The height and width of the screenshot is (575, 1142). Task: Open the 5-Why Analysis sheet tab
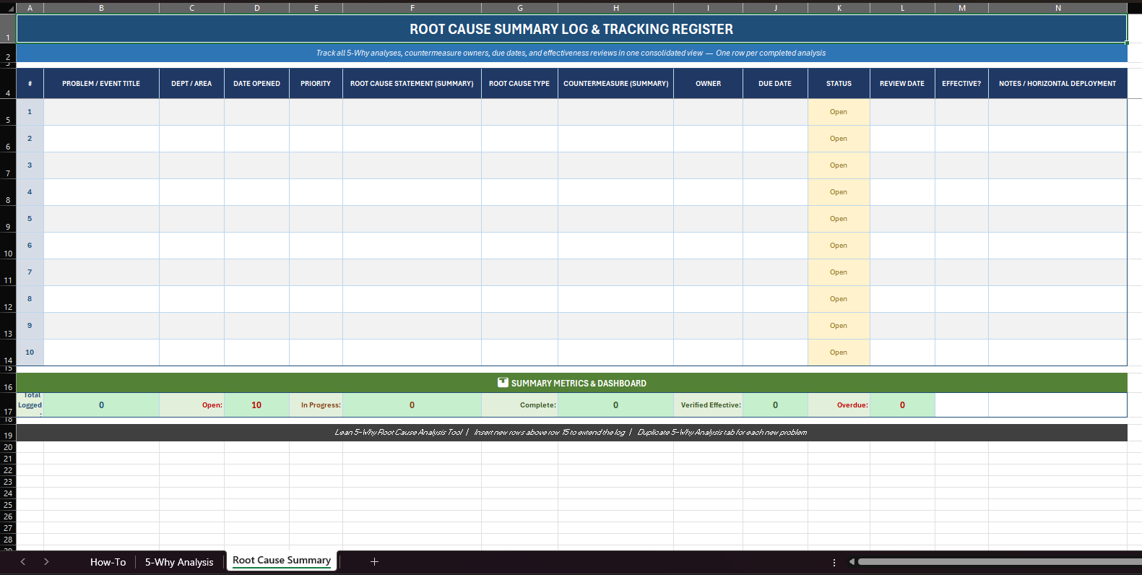click(179, 562)
